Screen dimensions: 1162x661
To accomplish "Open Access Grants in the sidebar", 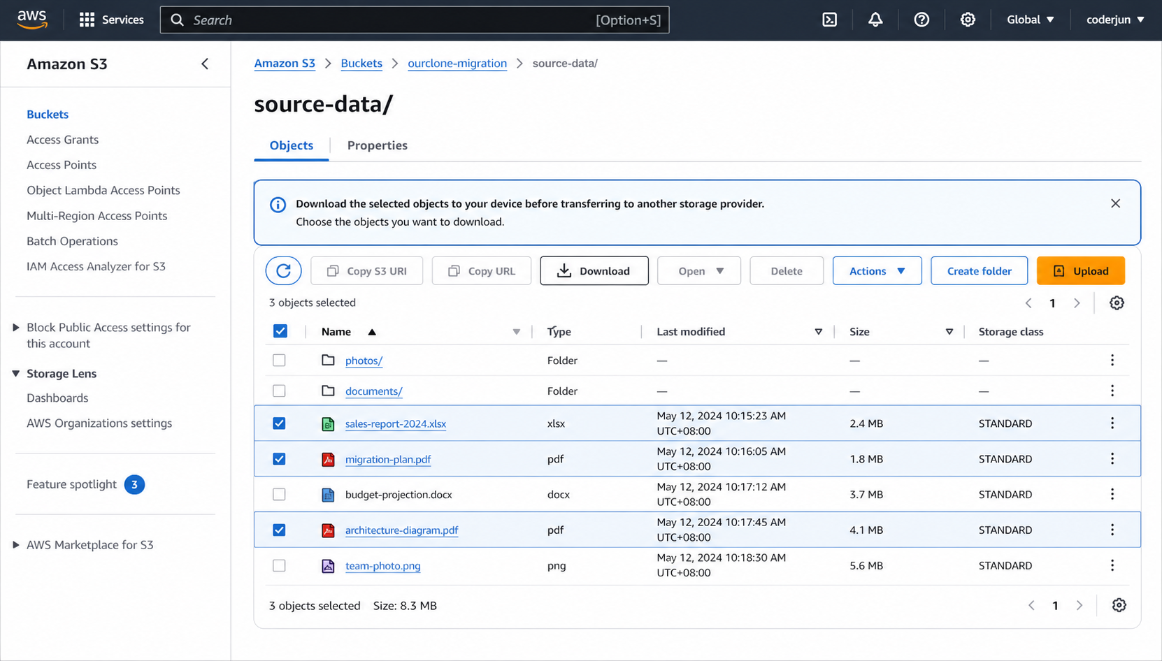I will (63, 140).
